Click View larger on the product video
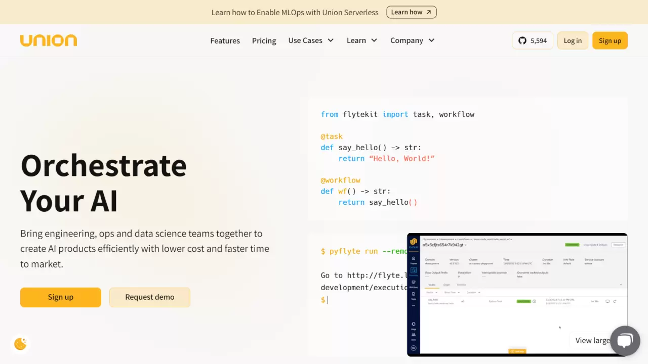 point(592,340)
